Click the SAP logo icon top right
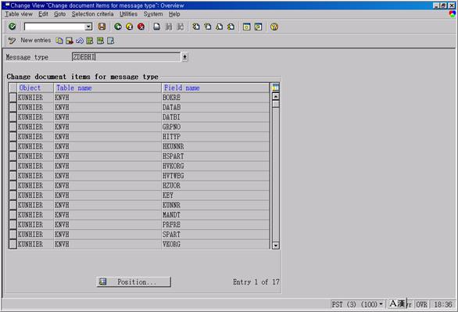458x312 pixels. click(x=453, y=14)
